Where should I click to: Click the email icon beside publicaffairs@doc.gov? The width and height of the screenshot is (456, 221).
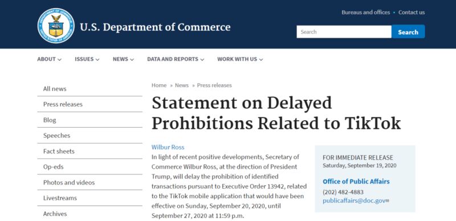[x=388, y=200]
